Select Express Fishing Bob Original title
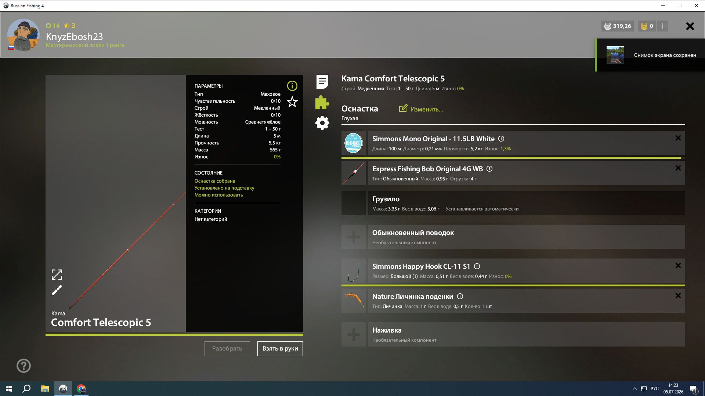Viewport: 705px width, 396px height. point(427,169)
